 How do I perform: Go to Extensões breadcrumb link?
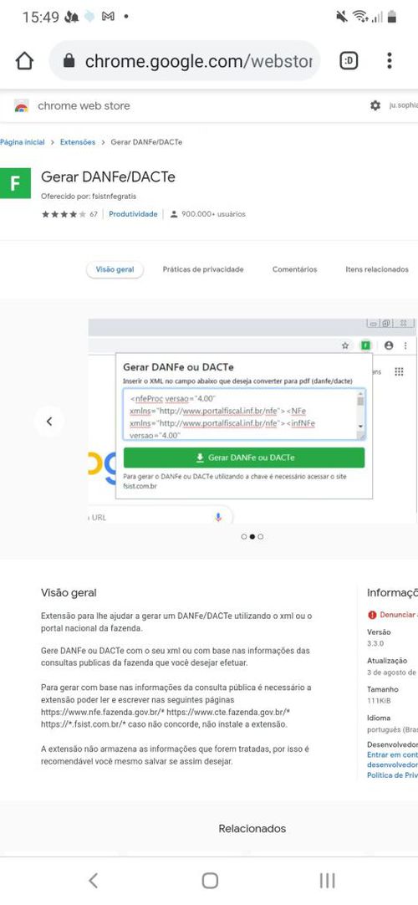pyautogui.click(x=78, y=142)
